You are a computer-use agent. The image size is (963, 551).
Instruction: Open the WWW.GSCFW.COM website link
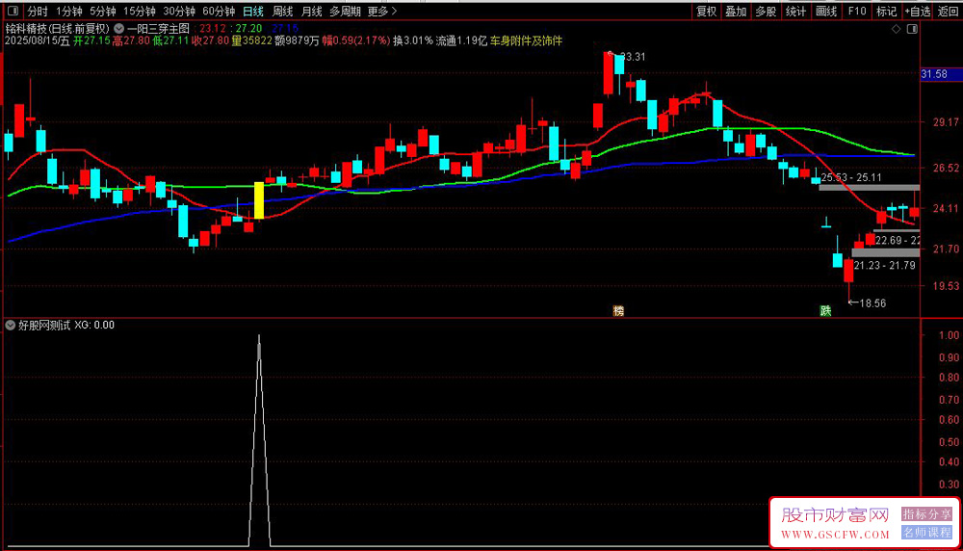click(x=835, y=535)
